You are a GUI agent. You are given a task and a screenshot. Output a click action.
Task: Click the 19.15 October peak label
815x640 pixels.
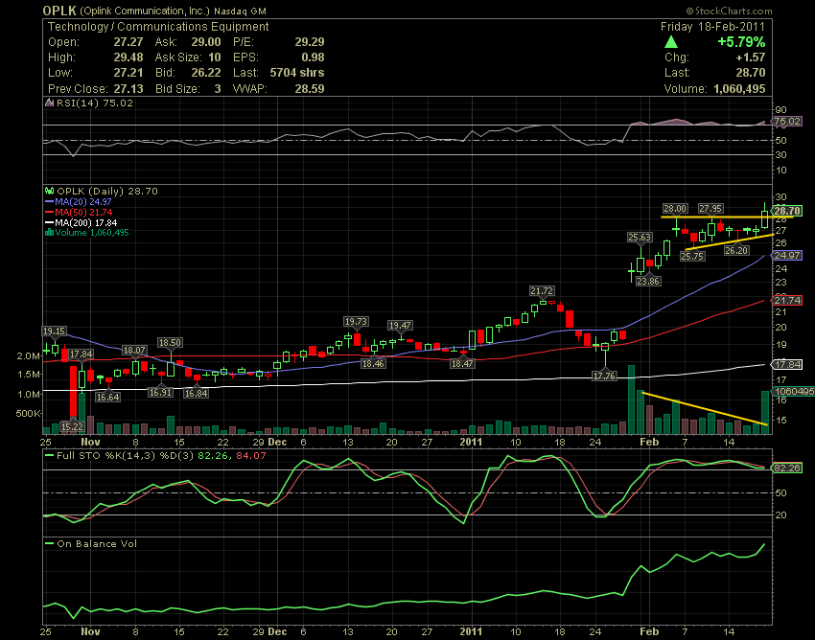click(54, 331)
